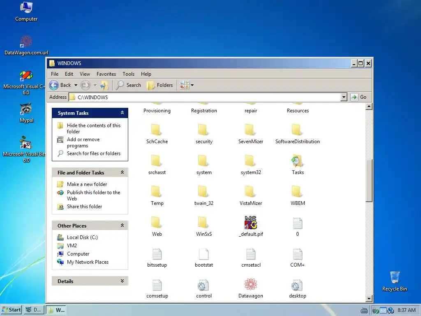
Task: Open the View menu
Action: (x=85, y=74)
